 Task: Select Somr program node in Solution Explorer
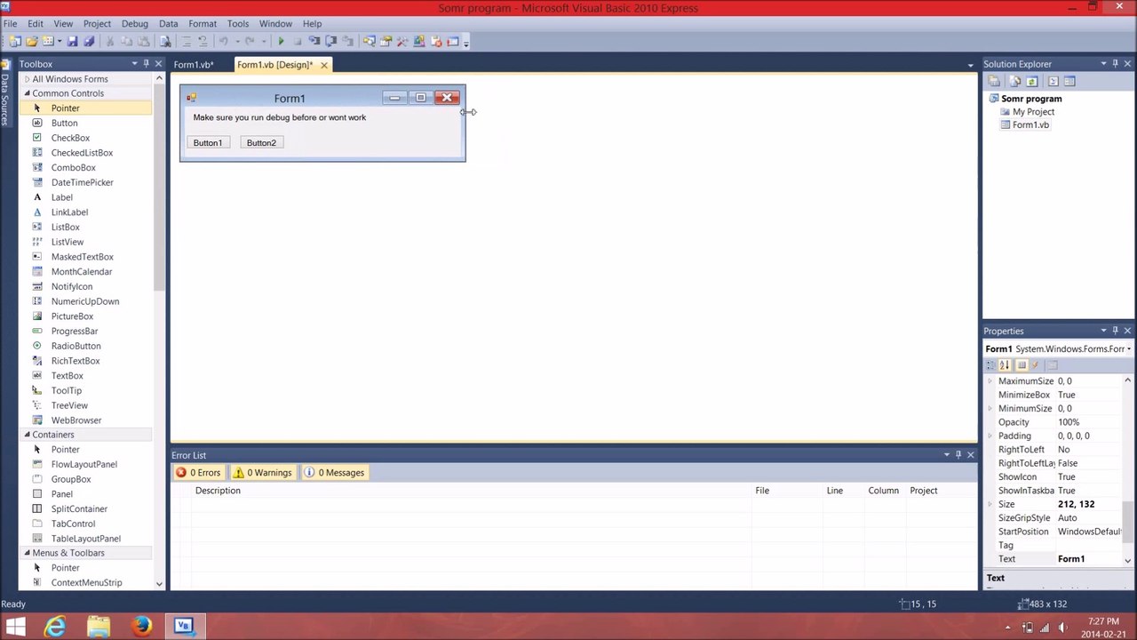(x=1031, y=99)
